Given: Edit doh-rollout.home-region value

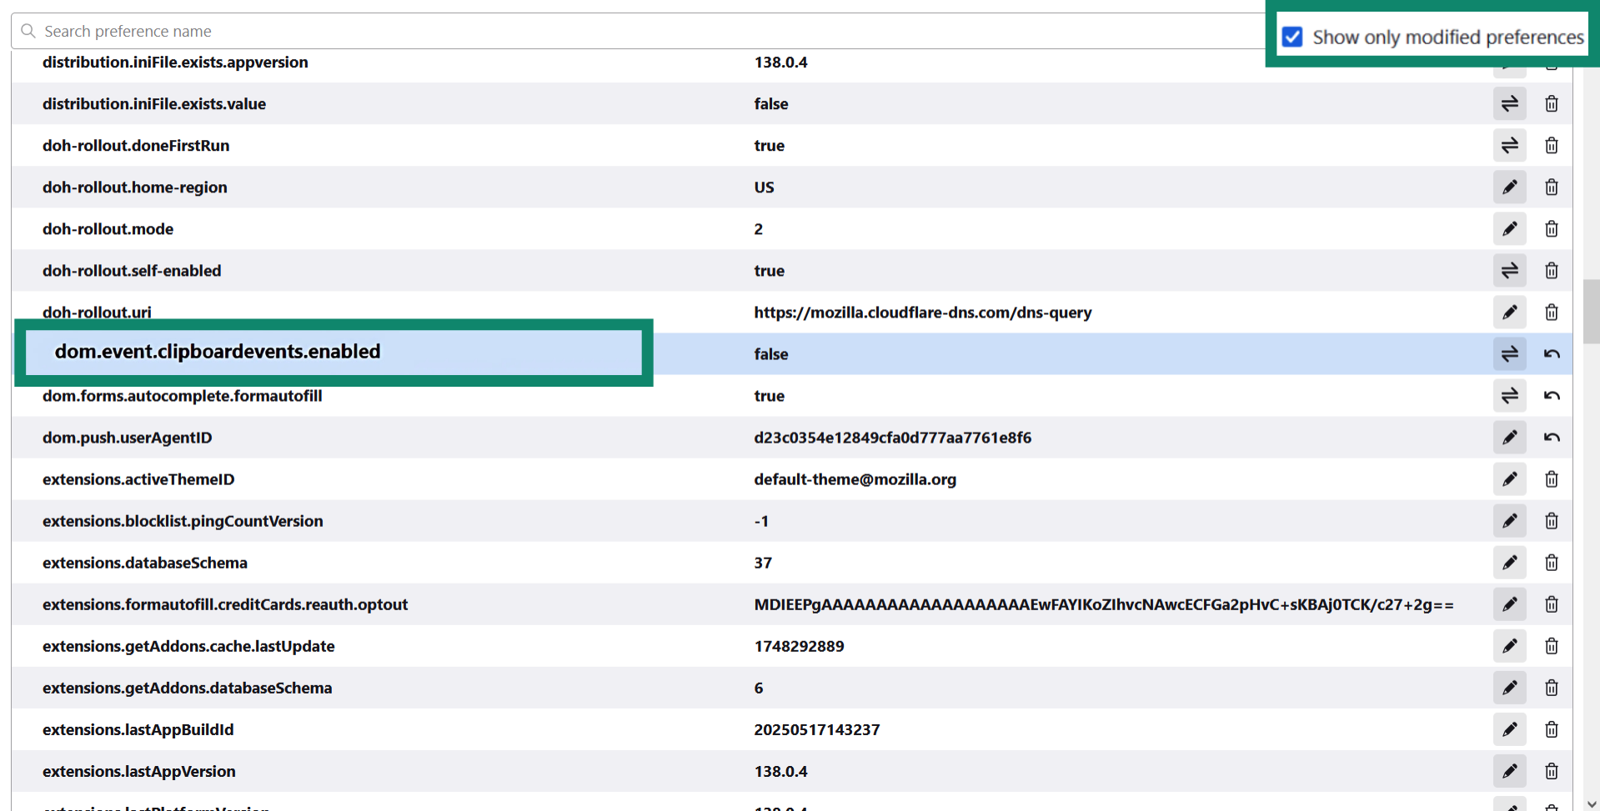Looking at the screenshot, I should (x=1509, y=188).
